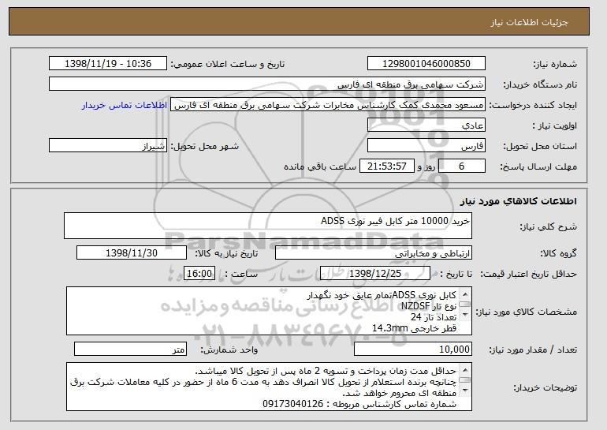
Task: Click the buyer organization name field
Action: pos(267,84)
